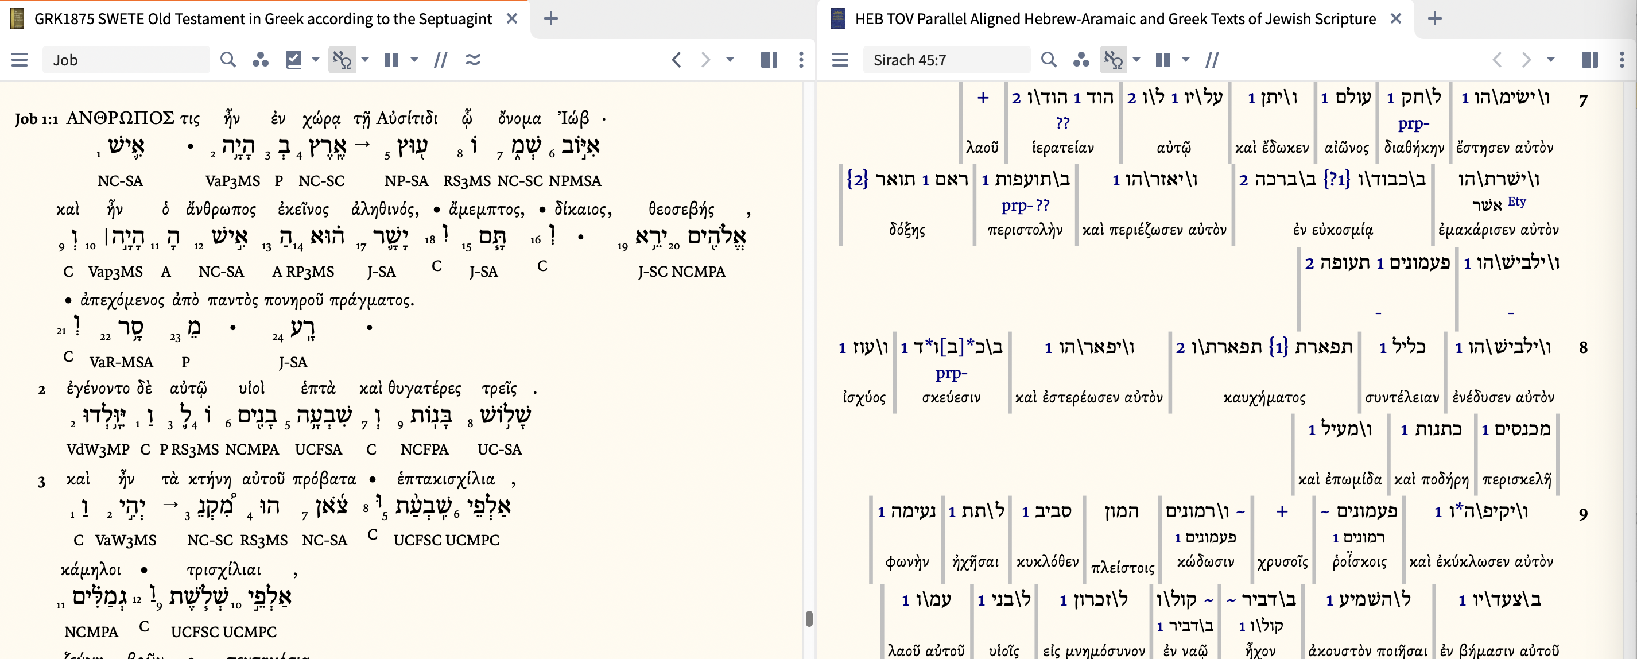1637x659 pixels.
Task: Open the hamburger menu in the Swete pane
Action: point(20,60)
